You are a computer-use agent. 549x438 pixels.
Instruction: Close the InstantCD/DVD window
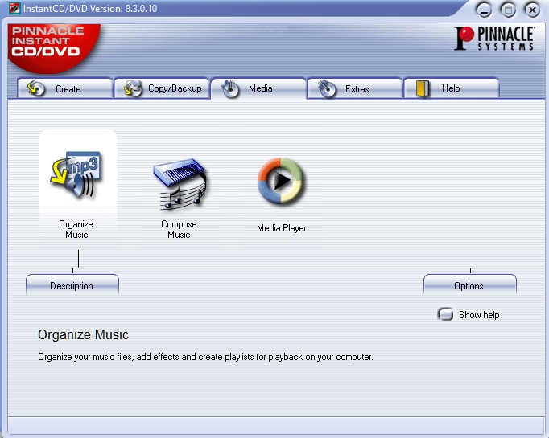click(x=533, y=10)
